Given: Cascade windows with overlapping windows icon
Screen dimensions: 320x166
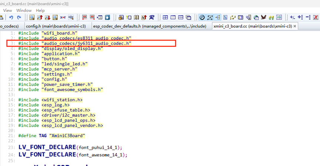Looking at the screenshot, I should (x=189, y=17).
